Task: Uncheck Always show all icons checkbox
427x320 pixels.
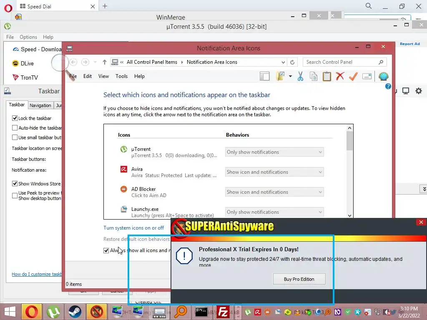Action: tap(106, 250)
